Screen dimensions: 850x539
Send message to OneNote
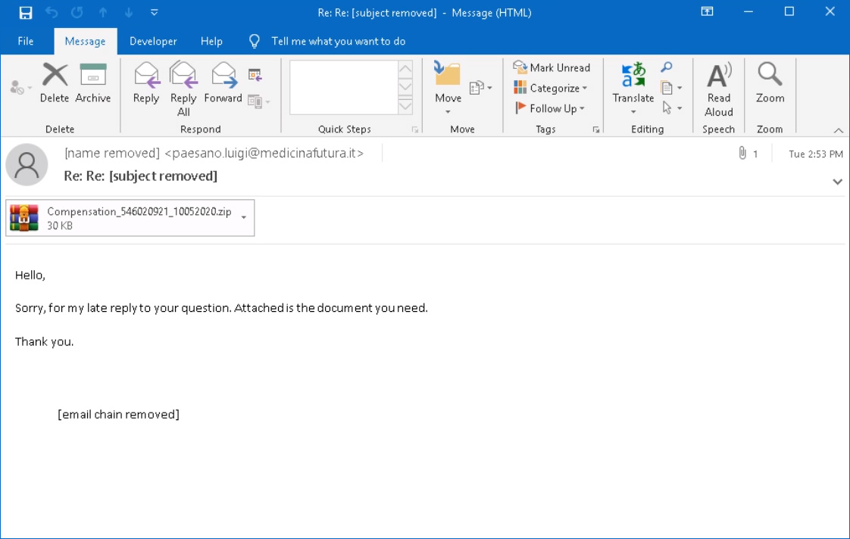tap(473, 88)
